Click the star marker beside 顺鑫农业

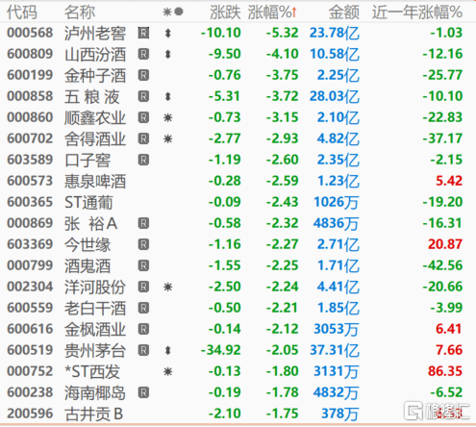168,117
